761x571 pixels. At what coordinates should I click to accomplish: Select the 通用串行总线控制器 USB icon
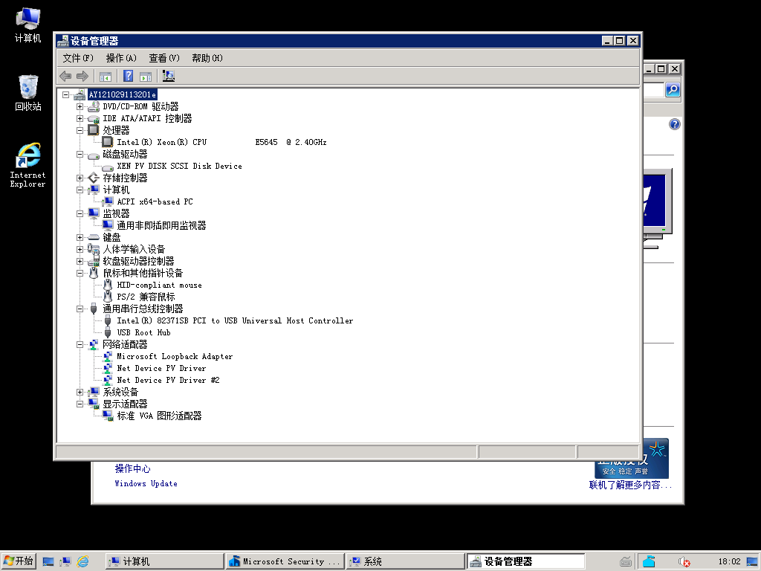tap(93, 309)
